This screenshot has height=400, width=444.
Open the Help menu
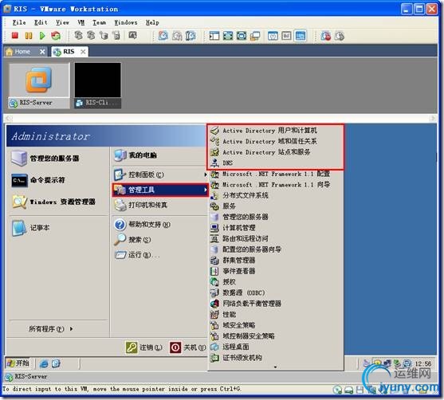tap(152, 22)
